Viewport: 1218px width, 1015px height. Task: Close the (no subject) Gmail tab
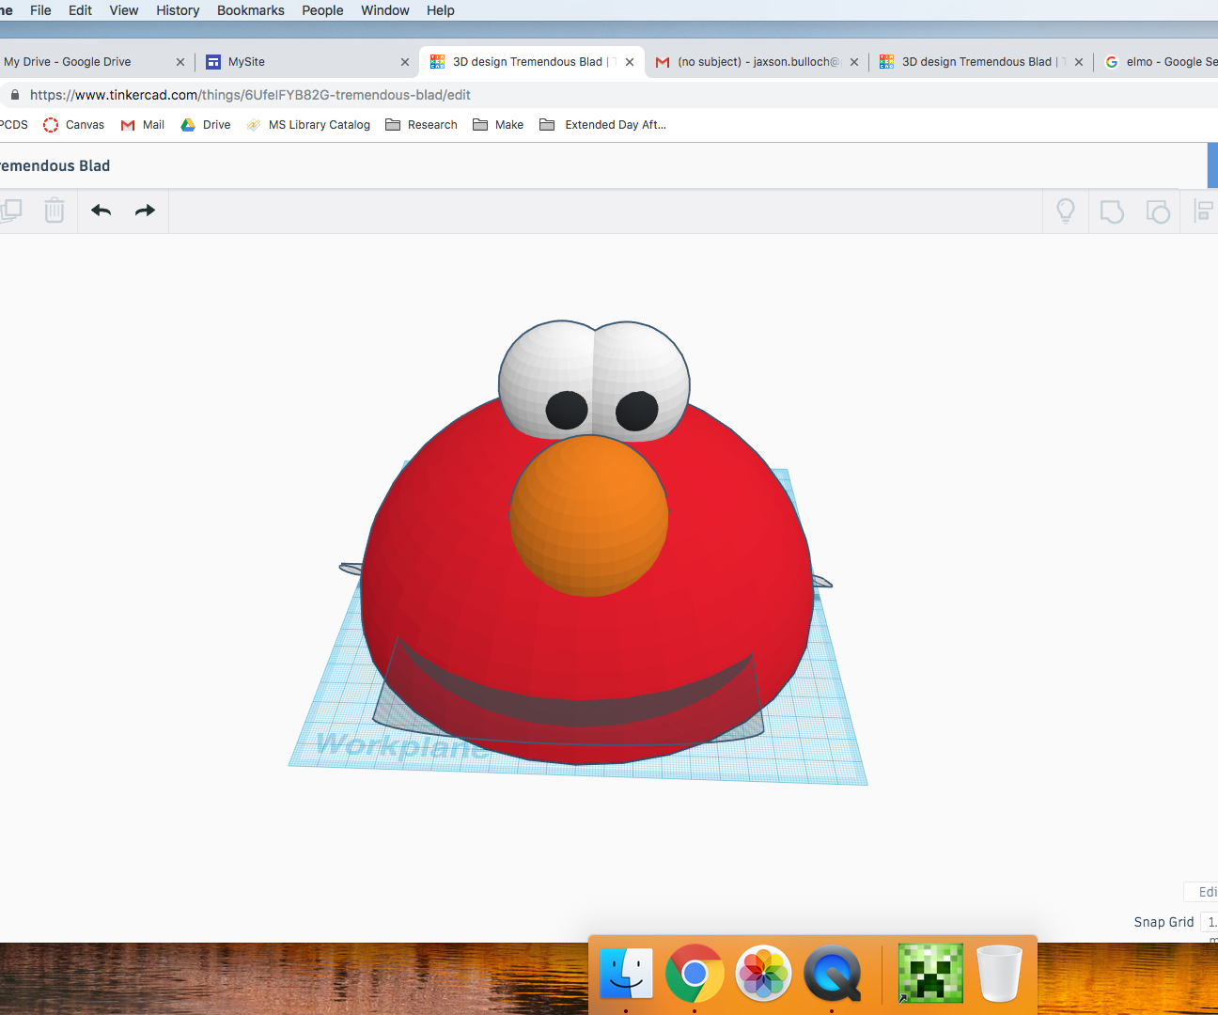[854, 62]
